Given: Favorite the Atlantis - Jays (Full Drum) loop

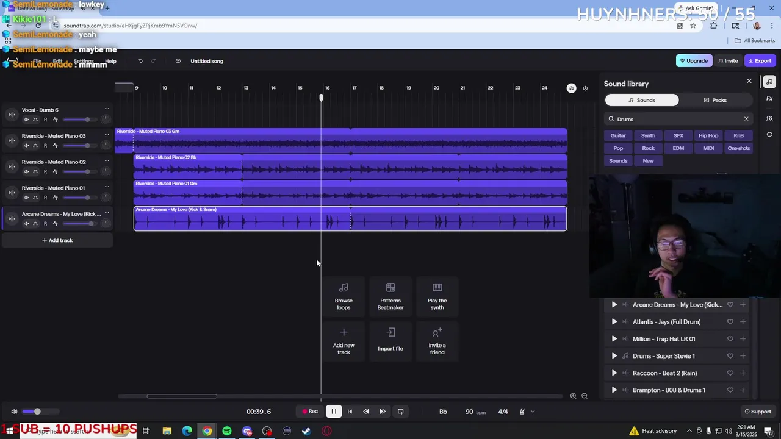Looking at the screenshot, I should (730, 322).
